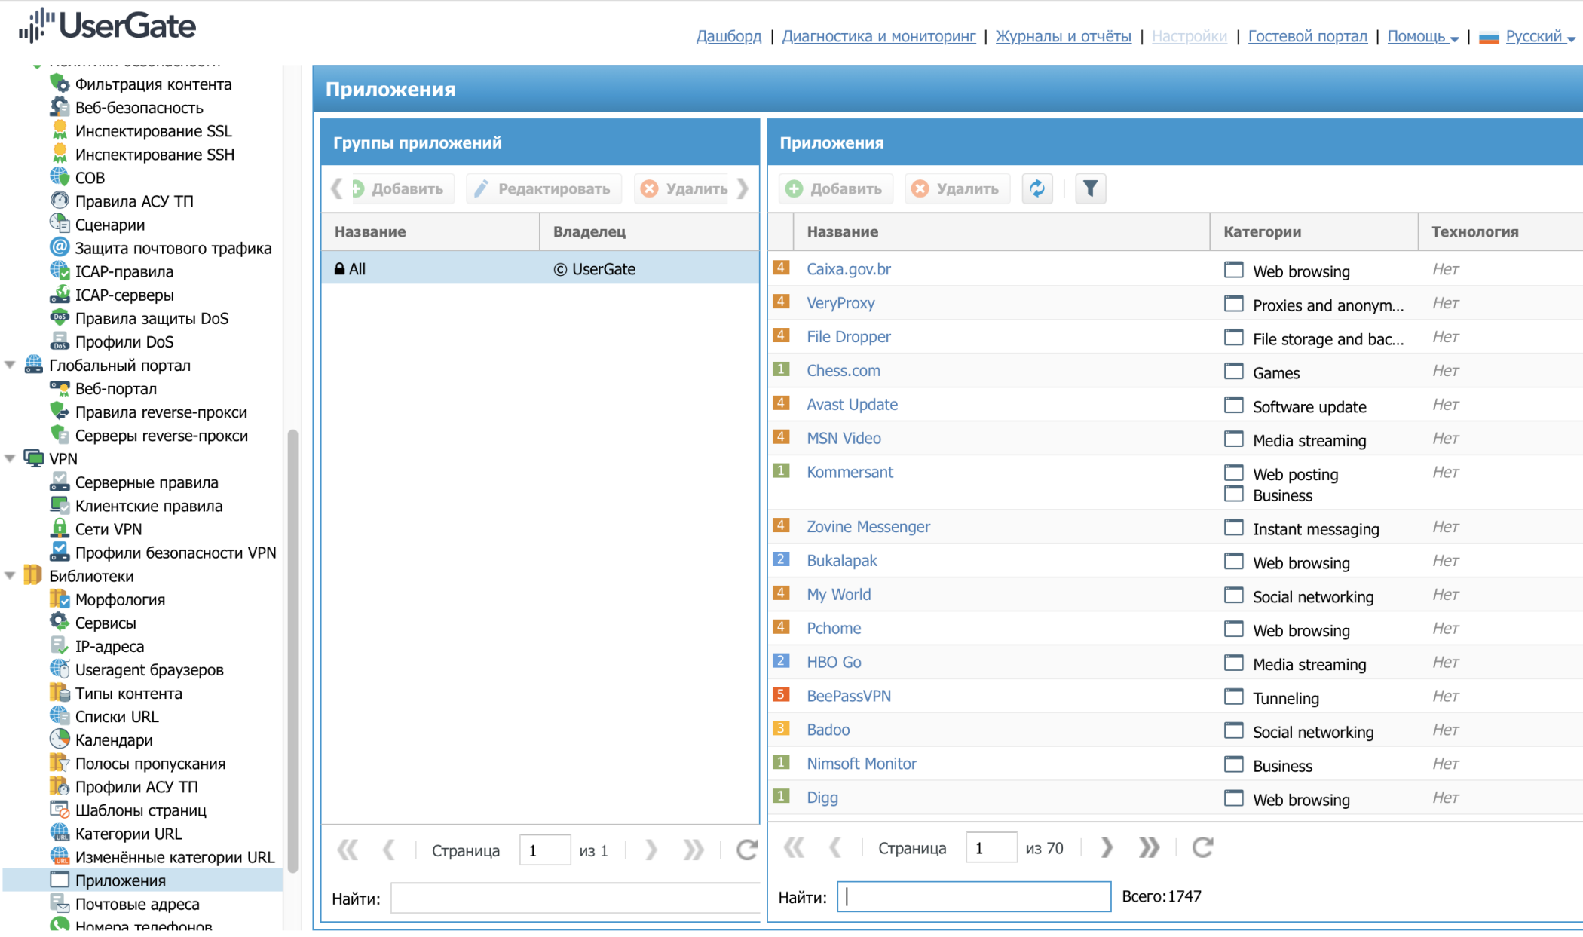Click Редактировать button for groups
Image resolution: width=1583 pixels, height=937 pixels.
pos(544,188)
